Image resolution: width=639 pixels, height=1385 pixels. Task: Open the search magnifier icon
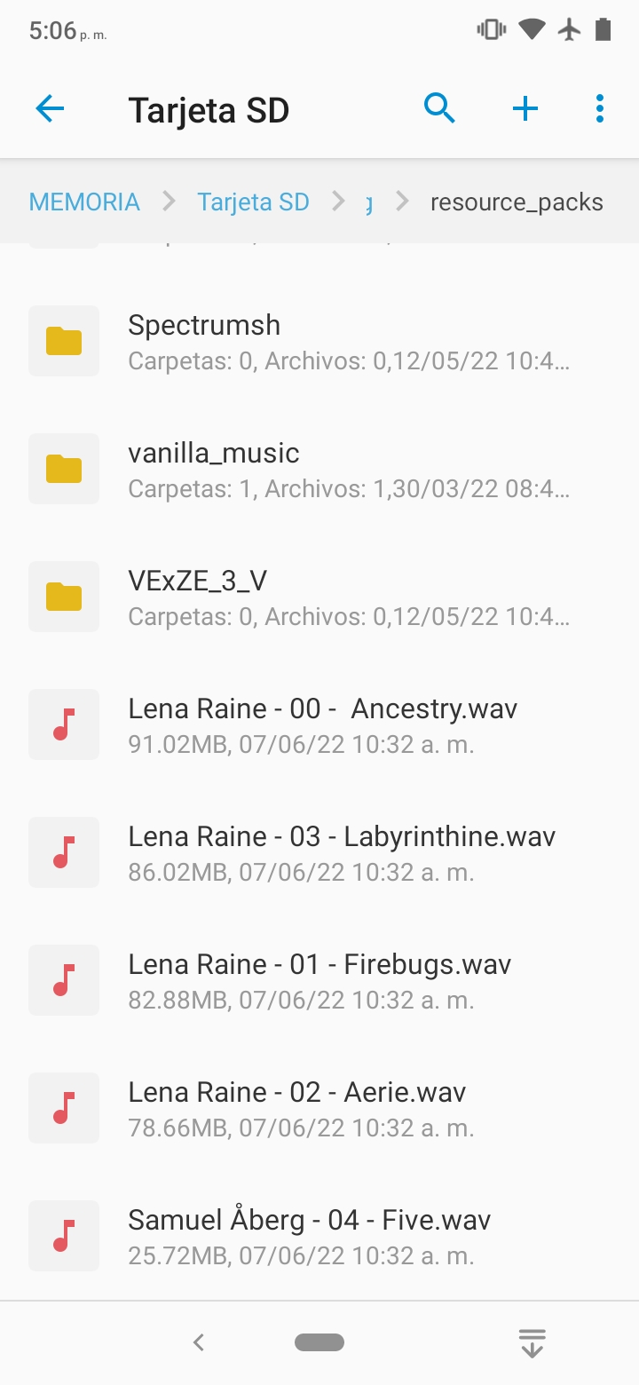(439, 109)
